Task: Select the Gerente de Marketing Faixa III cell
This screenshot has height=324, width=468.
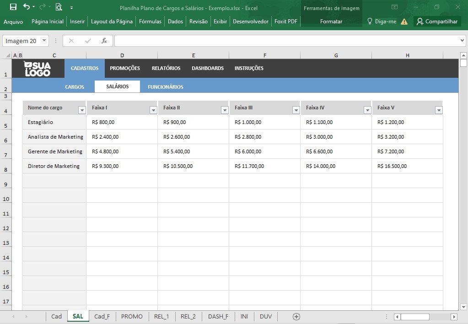Action: [264, 151]
